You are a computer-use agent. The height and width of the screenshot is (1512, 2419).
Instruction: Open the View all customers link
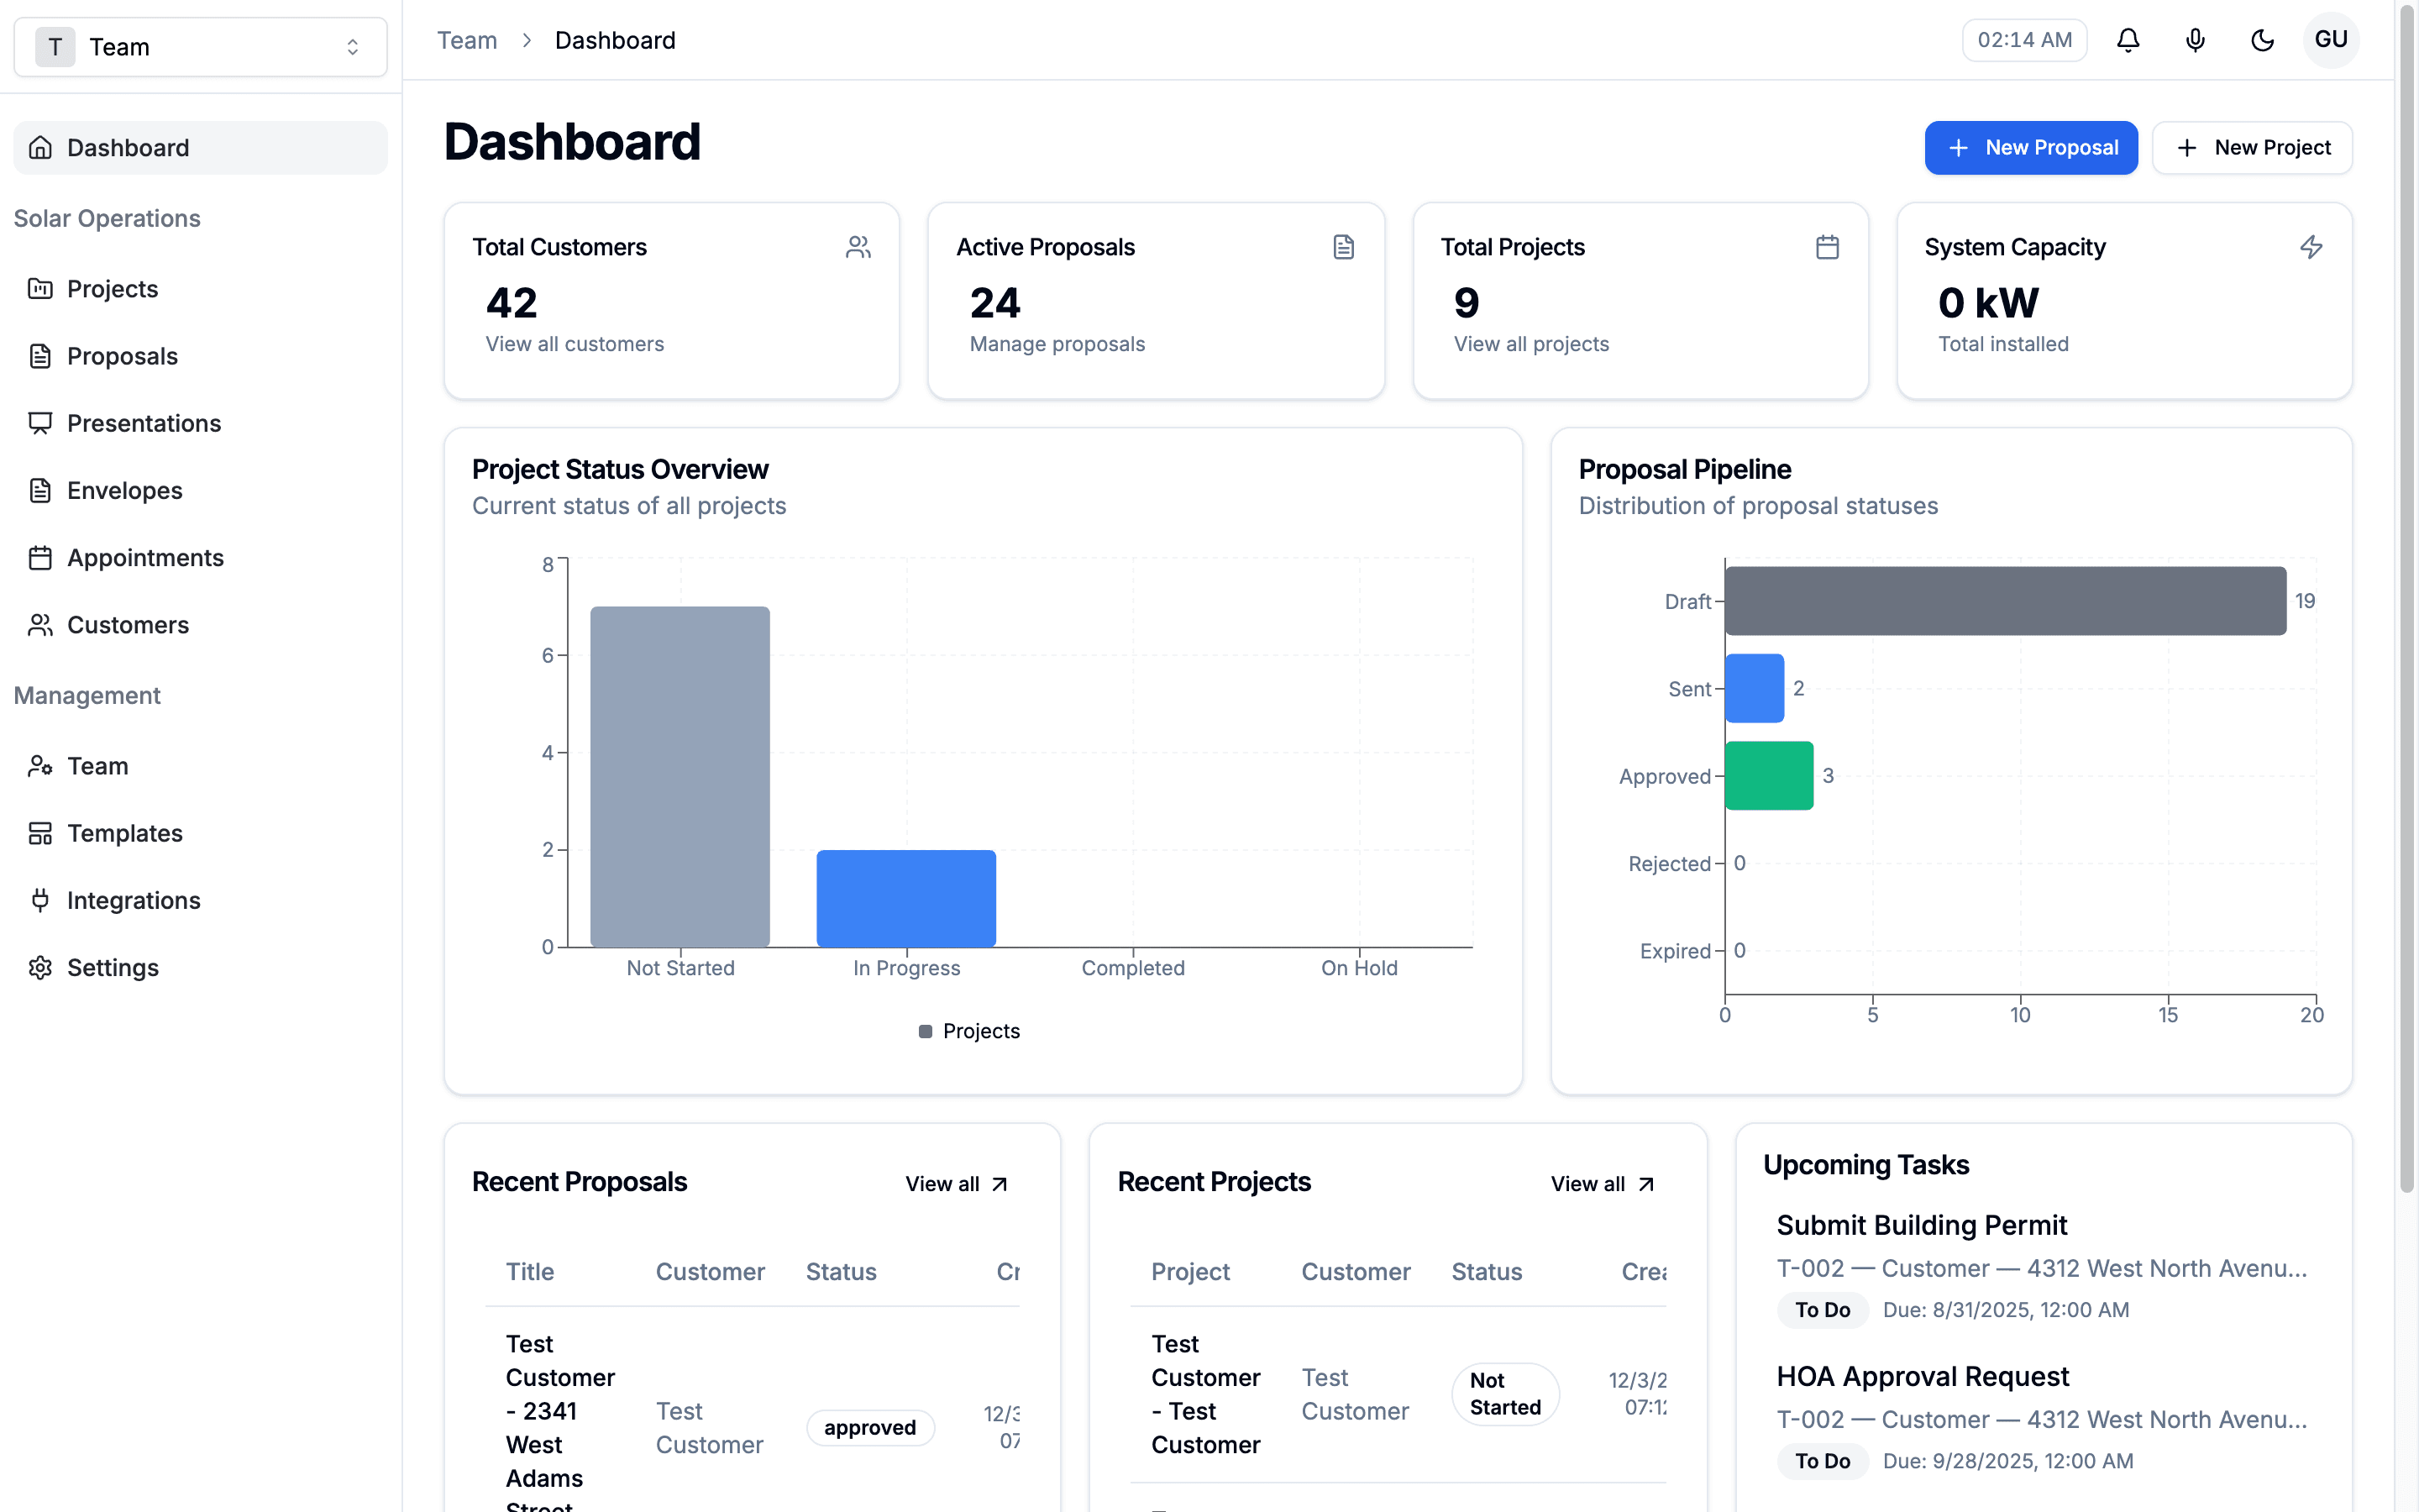pyautogui.click(x=575, y=344)
